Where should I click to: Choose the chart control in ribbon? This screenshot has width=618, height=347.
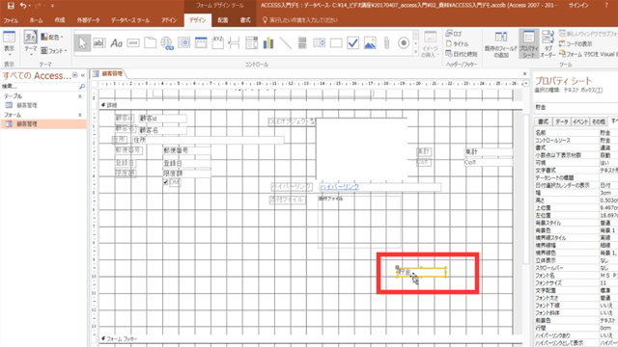268,42
